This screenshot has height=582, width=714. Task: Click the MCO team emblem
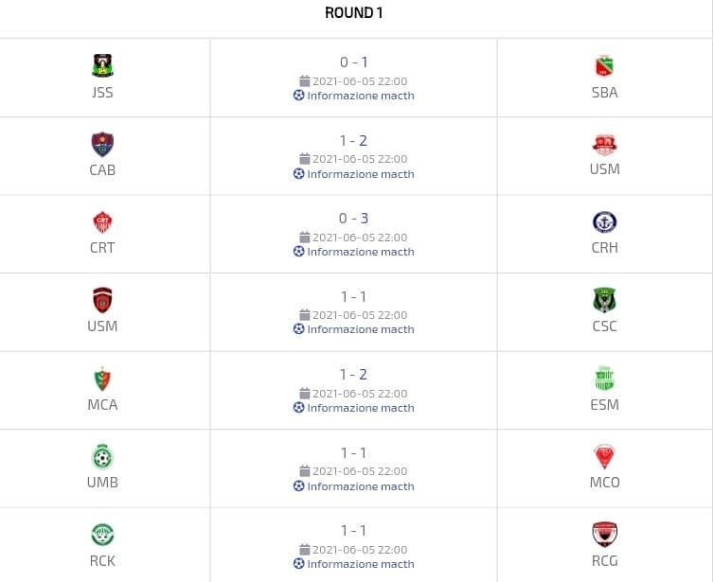point(604,456)
